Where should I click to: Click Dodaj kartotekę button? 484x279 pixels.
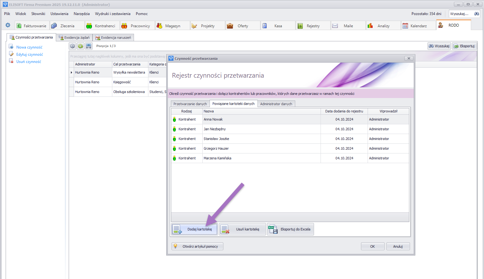tap(194, 229)
